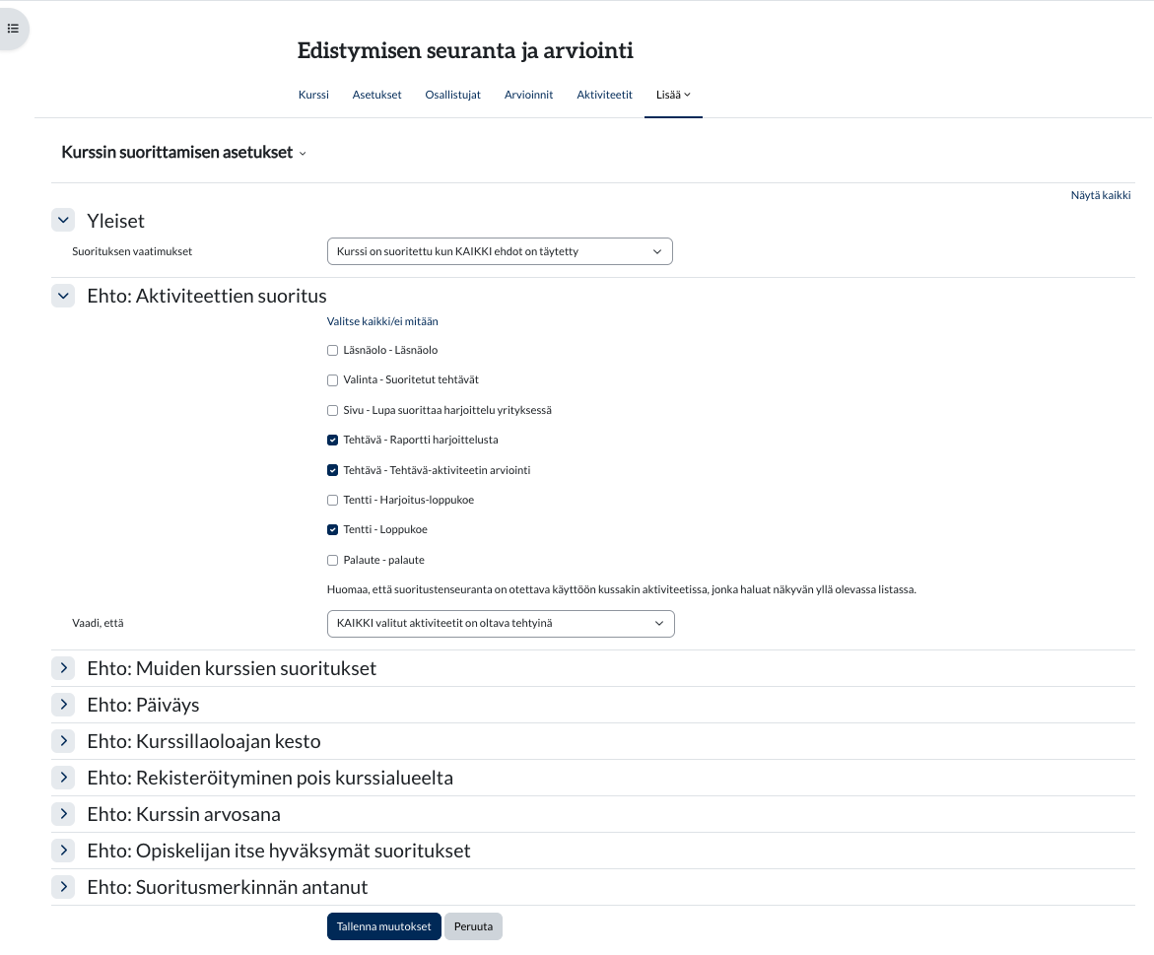Open the Lisää tab menu
Screen dimensions: 1154x955
673,95
